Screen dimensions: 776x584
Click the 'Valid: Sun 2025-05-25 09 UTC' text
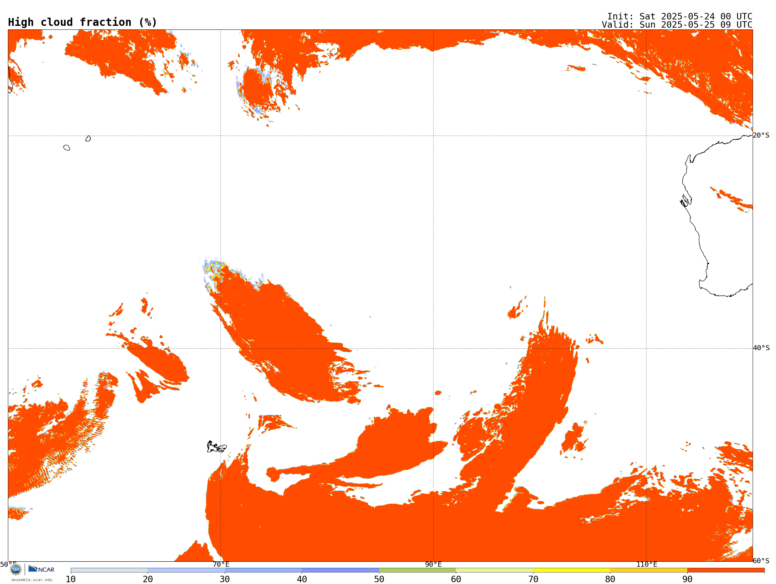tap(677, 25)
